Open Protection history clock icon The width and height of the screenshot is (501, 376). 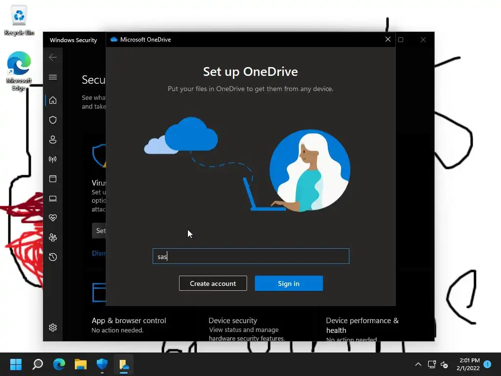point(53,257)
